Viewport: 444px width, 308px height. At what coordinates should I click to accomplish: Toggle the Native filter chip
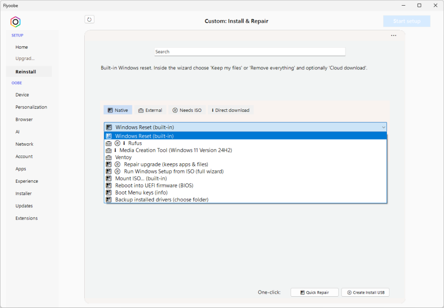pos(118,110)
